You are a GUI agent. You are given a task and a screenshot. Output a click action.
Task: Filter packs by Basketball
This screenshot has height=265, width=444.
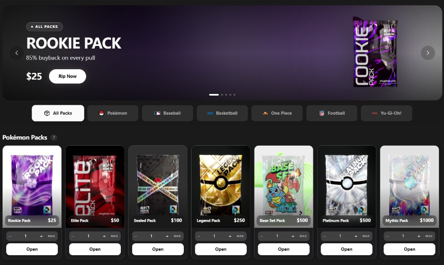click(x=223, y=113)
